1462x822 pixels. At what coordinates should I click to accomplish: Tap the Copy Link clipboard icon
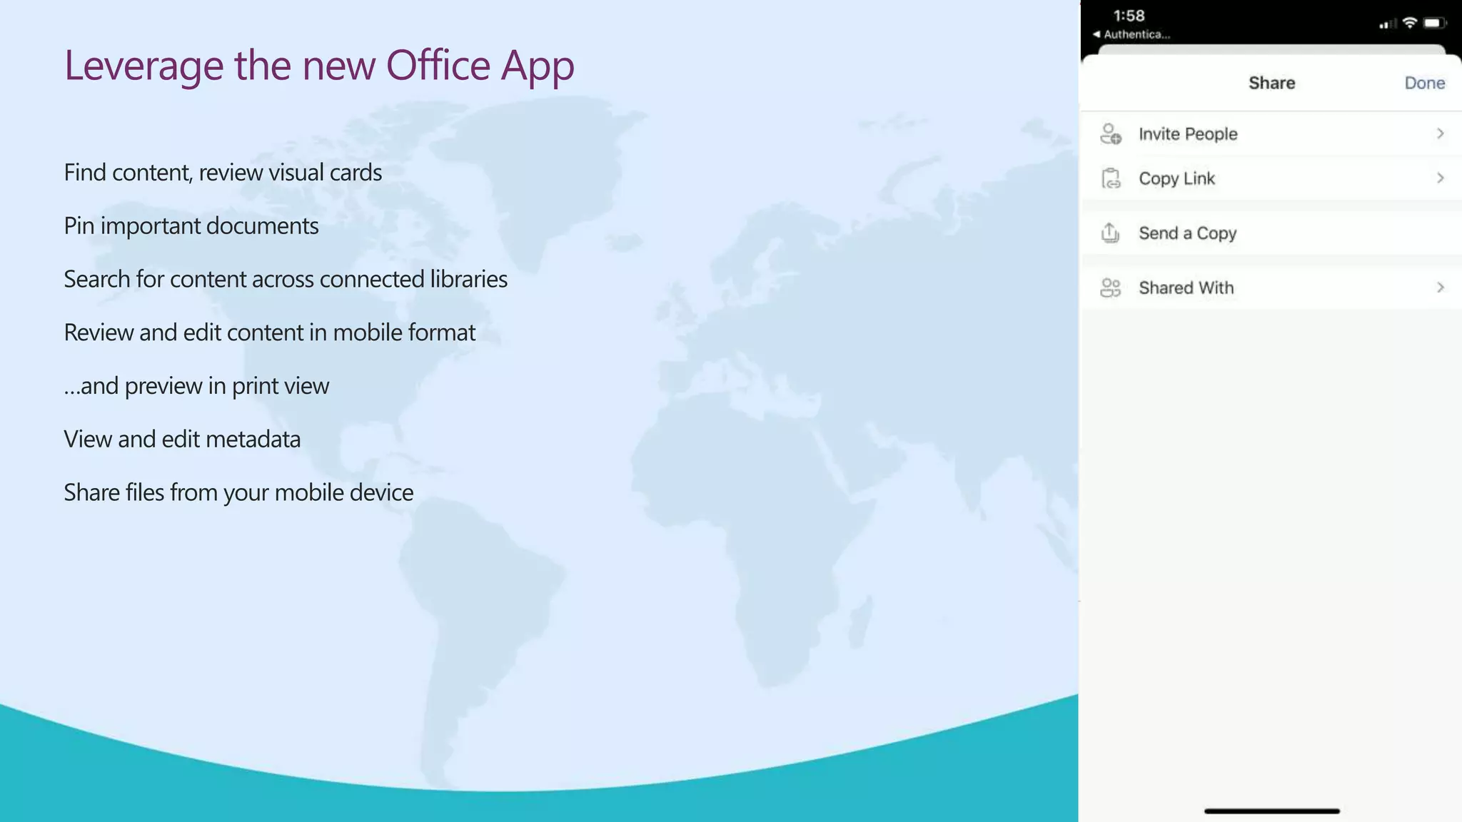pos(1111,178)
